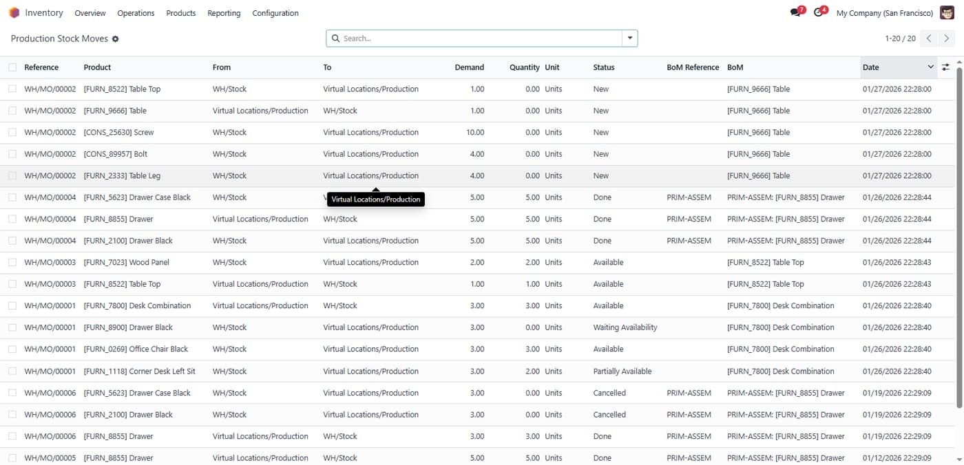Open the user avatar menu
The image size is (964, 465).
pyautogui.click(x=947, y=12)
